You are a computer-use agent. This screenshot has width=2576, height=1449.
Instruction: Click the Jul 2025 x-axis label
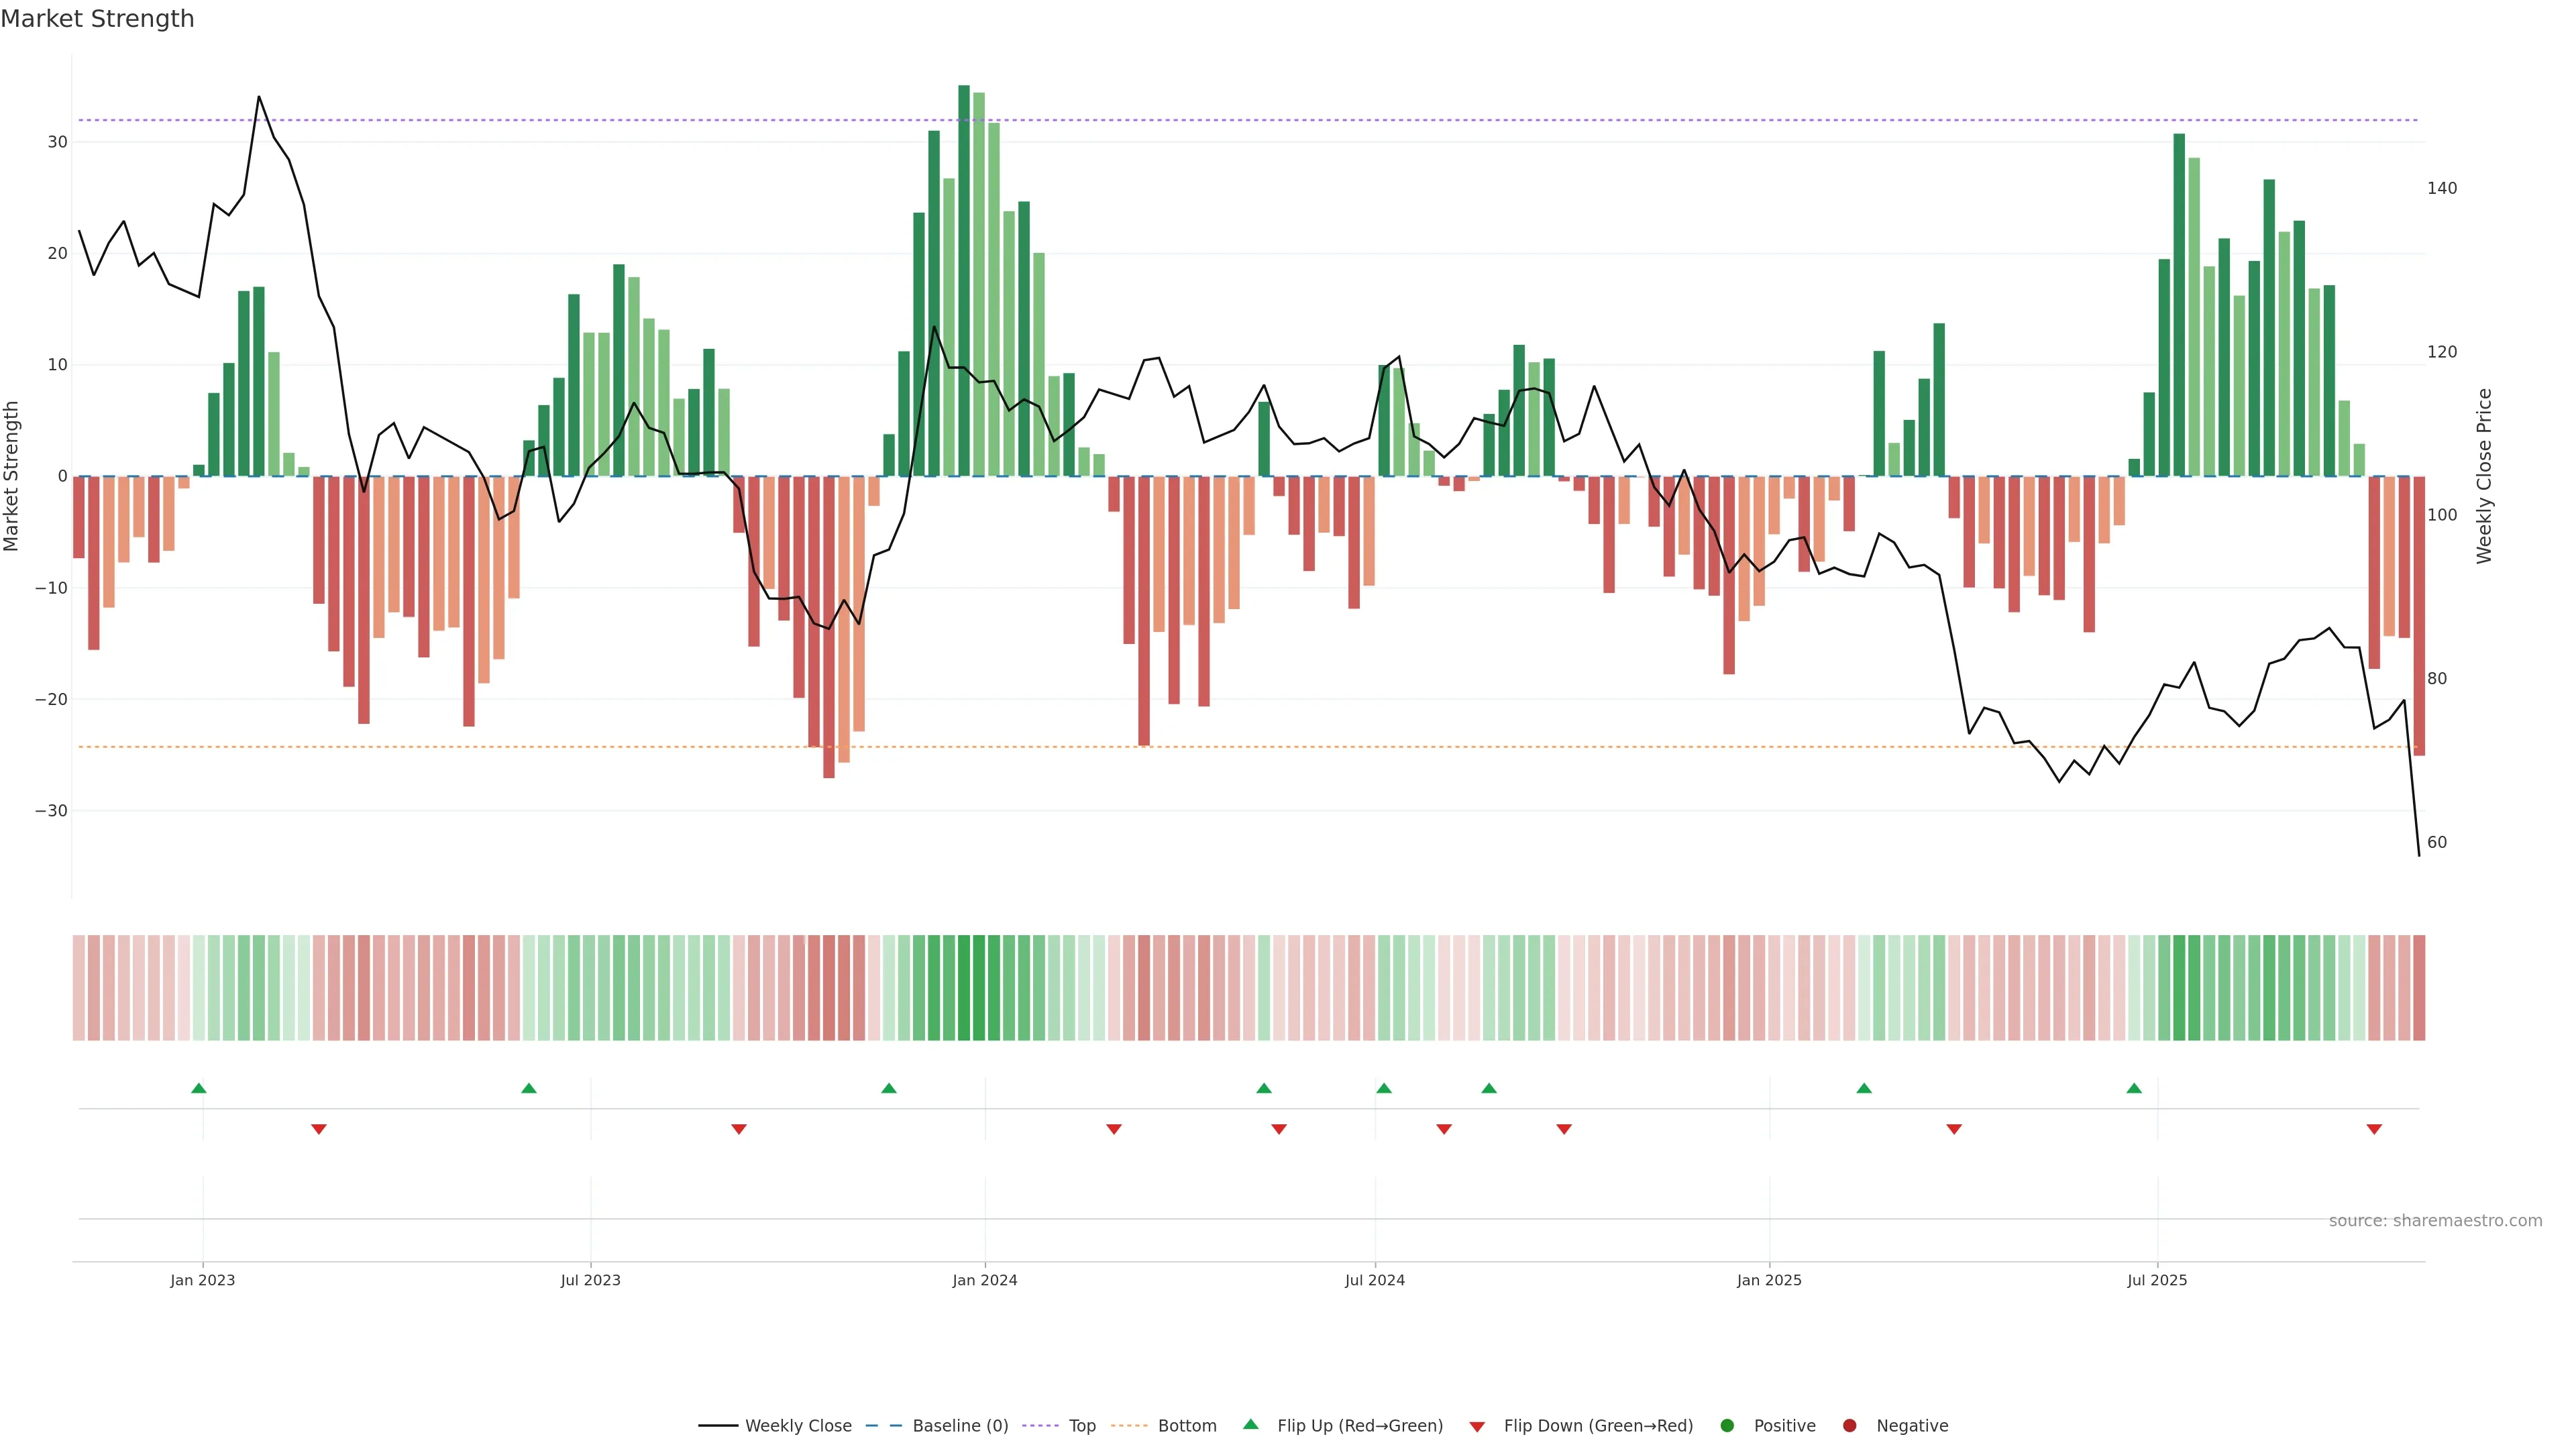click(2157, 1280)
